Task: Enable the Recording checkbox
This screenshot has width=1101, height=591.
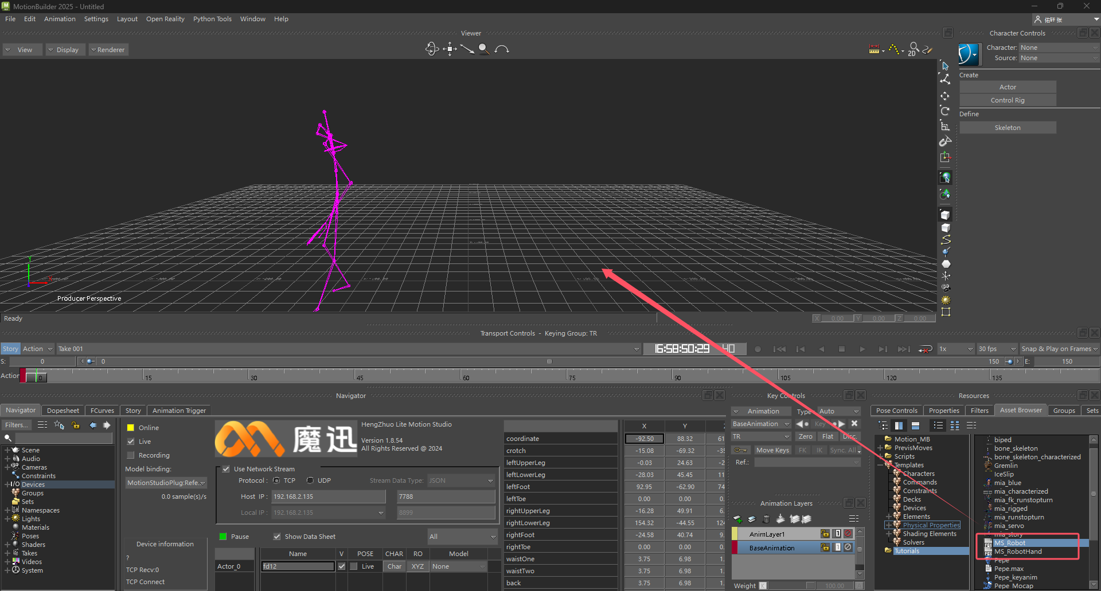Action: point(131,455)
